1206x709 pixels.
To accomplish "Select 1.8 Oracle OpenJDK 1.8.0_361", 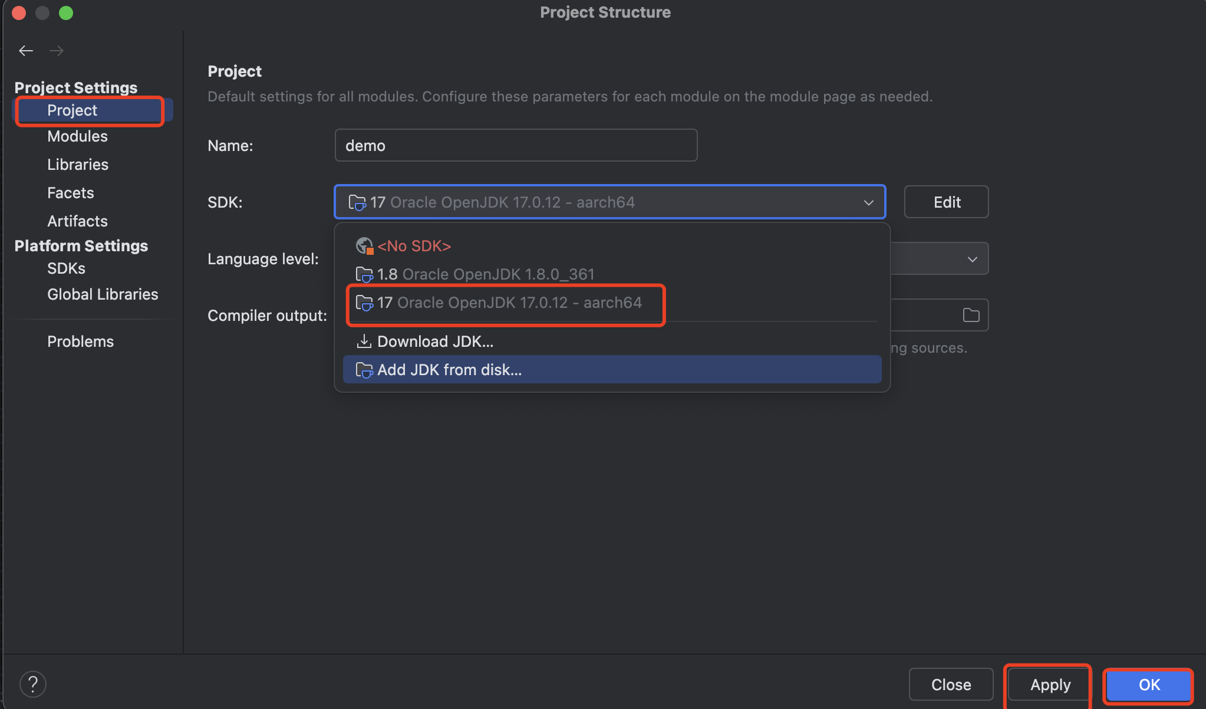I will click(x=486, y=274).
